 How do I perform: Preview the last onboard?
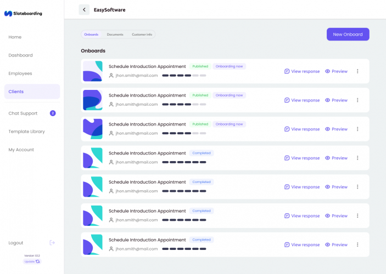point(336,245)
